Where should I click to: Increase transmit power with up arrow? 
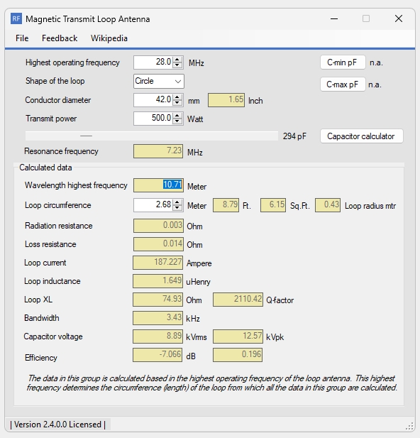(x=177, y=116)
